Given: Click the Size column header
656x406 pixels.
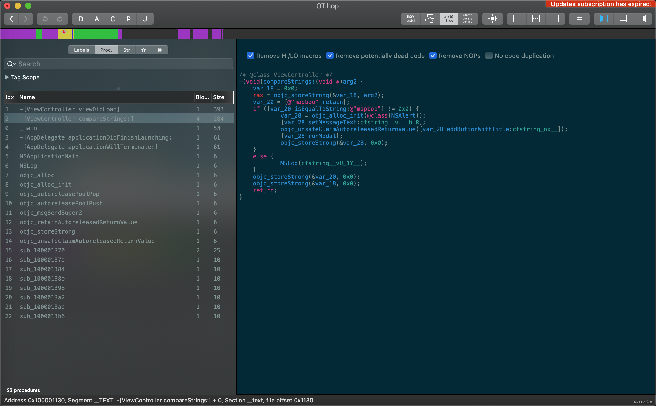Looking at the screenshot, I should (x=218, y=97).
